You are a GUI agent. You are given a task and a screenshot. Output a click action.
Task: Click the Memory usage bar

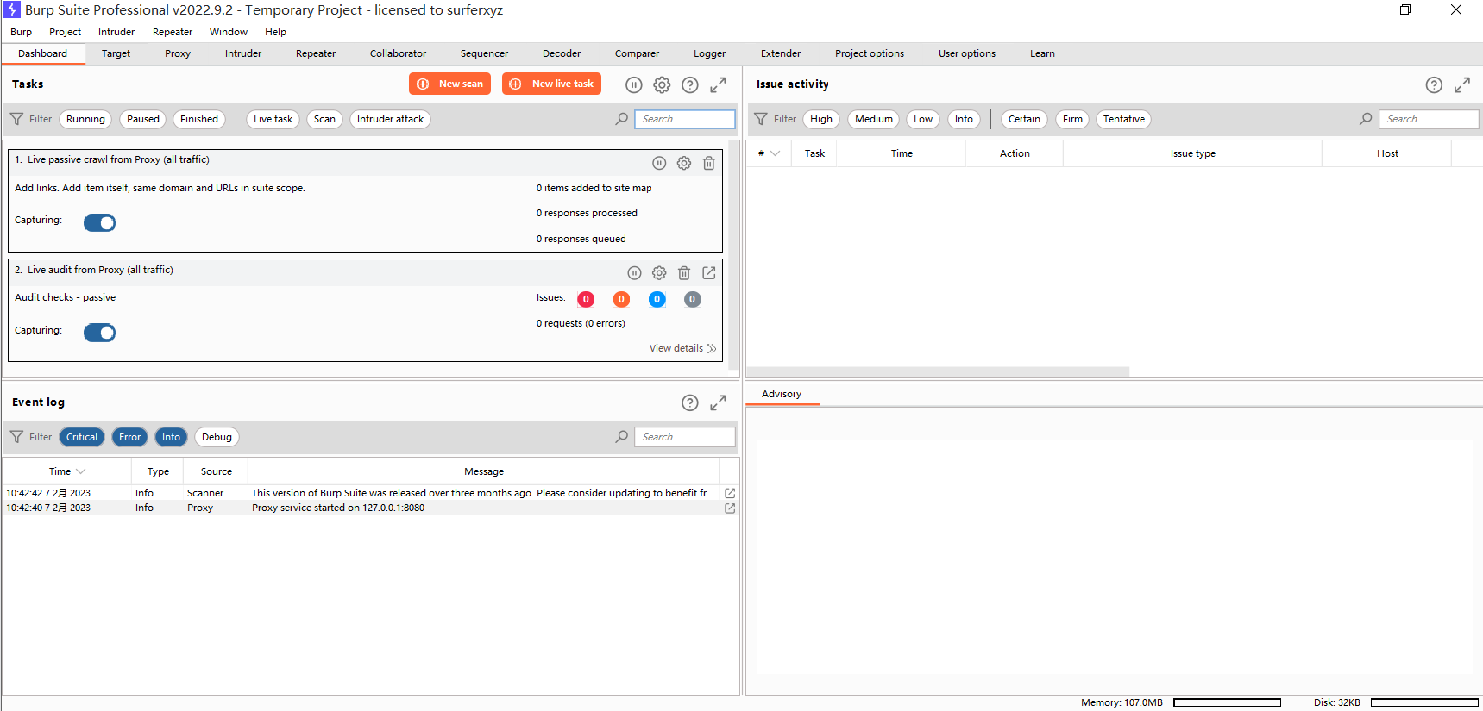point(1227,702)
